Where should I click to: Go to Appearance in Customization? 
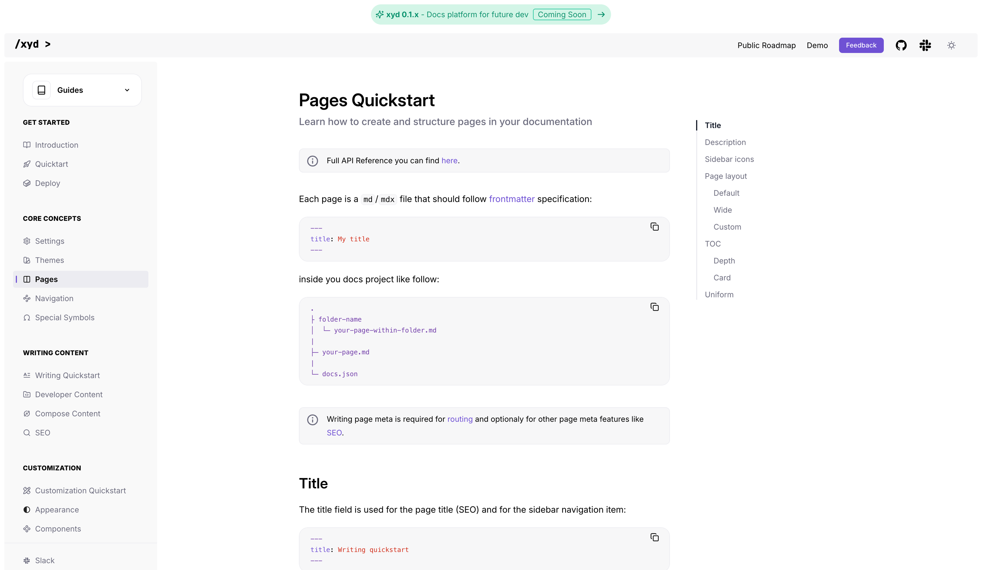57,510
